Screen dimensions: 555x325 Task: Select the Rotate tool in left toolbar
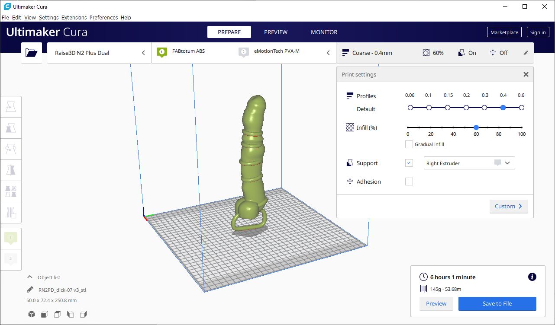tap(11, 149)
